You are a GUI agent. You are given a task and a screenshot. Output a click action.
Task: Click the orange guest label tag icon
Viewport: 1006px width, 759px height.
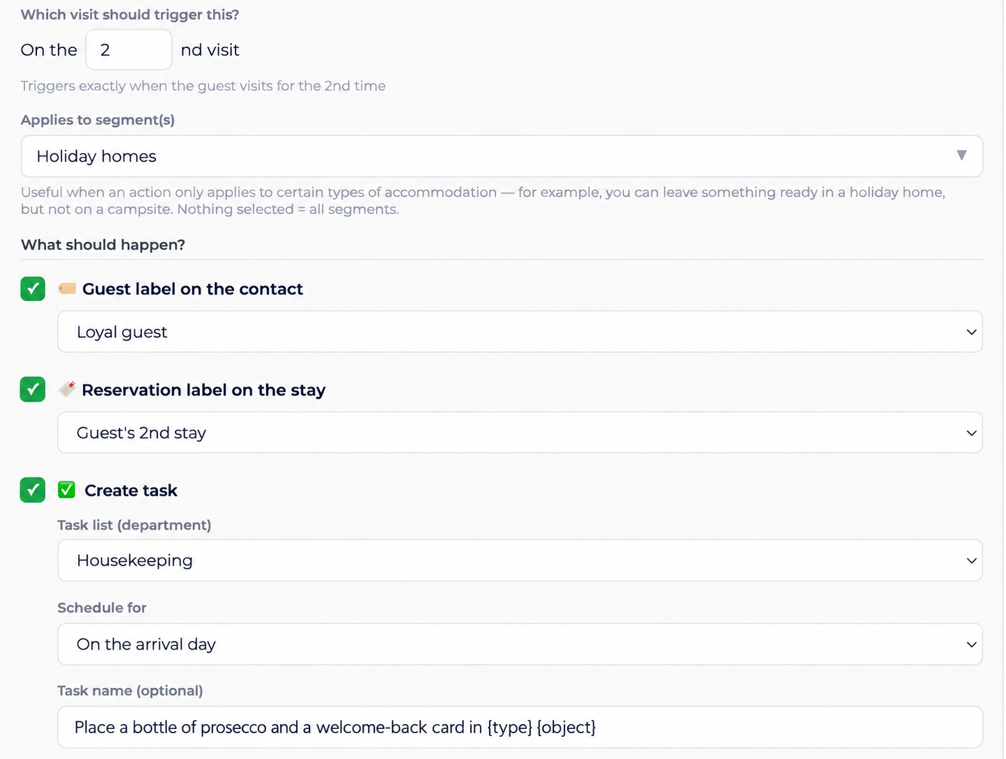click(x=67, y=289)
